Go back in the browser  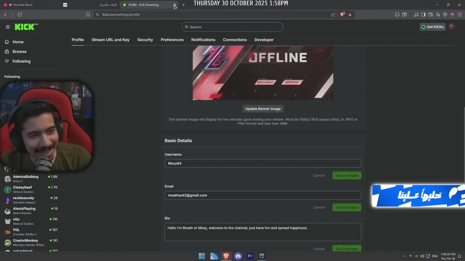pos(5,14)
